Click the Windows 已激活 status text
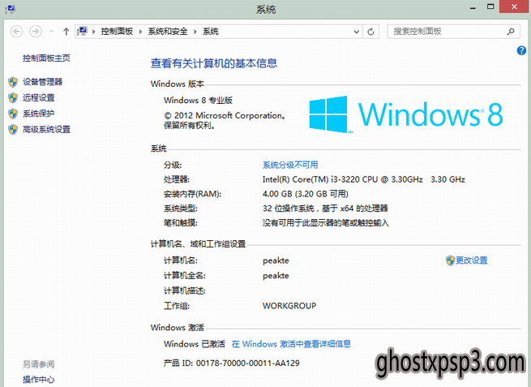531x387 pixels. coord(195,344)
